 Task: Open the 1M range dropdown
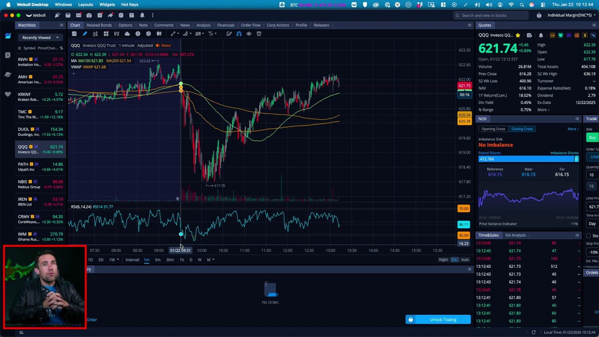[x=114, y=260]
